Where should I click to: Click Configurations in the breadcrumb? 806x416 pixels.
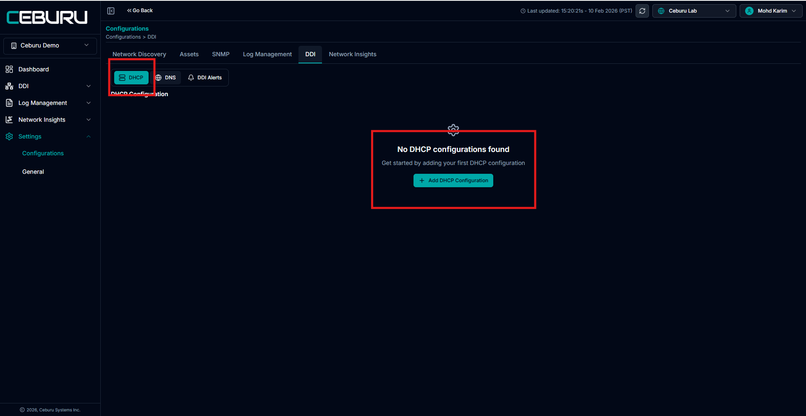click(123, 37)
